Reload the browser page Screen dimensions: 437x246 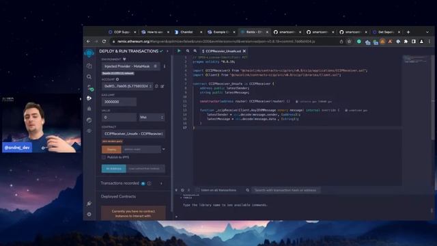tap(104, 41)
